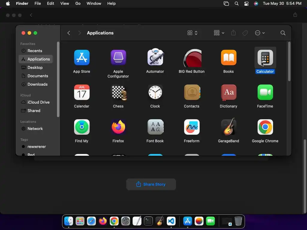Select the Chess app icon

119,93
